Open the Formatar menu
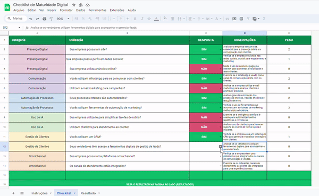The width and height of the screenshot is (319, 196). (66, 10)
